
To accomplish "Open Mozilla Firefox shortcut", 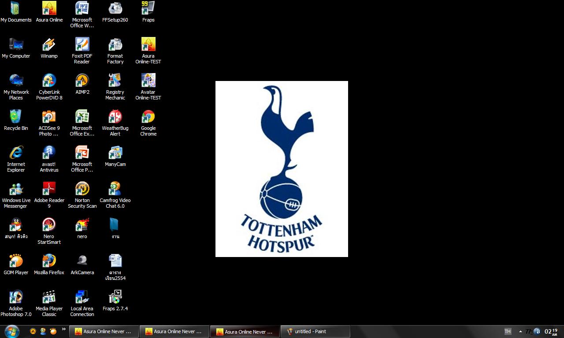I will [x=49, y=265].
